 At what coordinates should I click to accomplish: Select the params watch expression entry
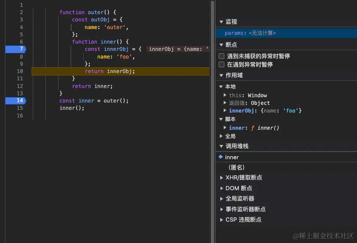coord(248,33)
